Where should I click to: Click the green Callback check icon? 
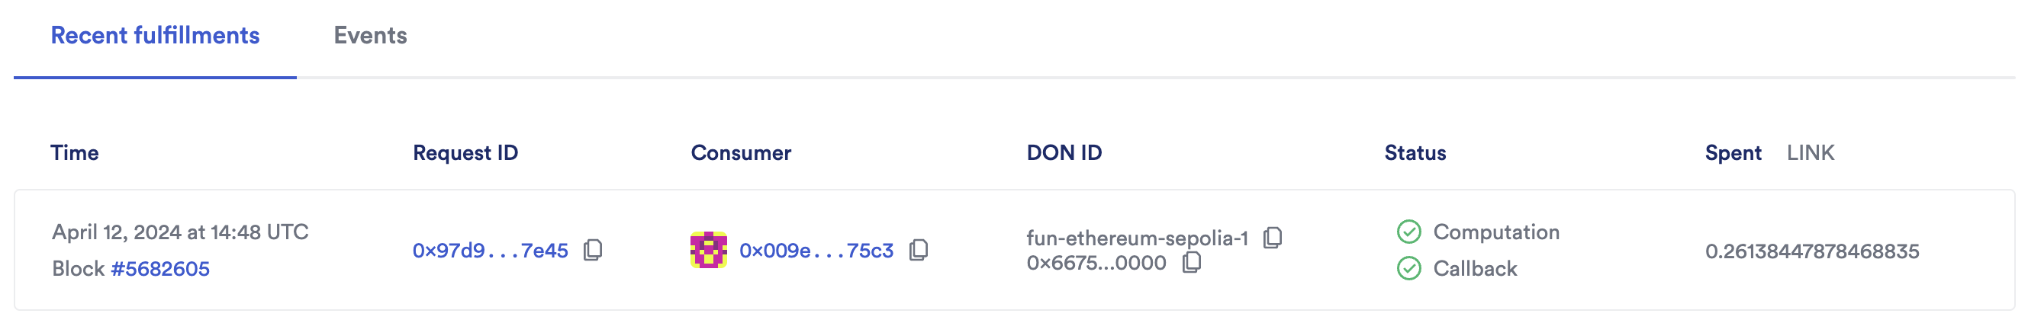[1408, 269]
